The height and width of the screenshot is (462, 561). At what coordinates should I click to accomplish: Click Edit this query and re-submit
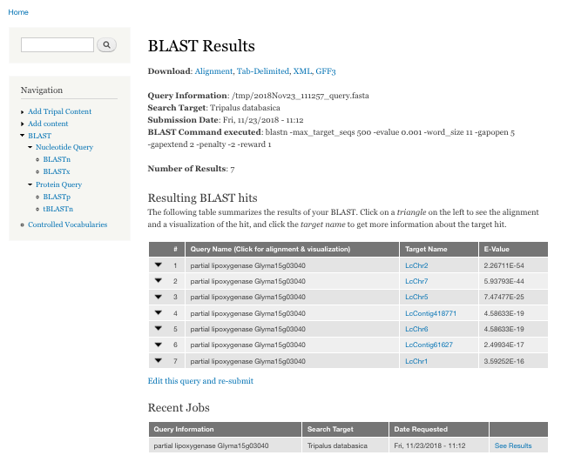click(200, 381)
